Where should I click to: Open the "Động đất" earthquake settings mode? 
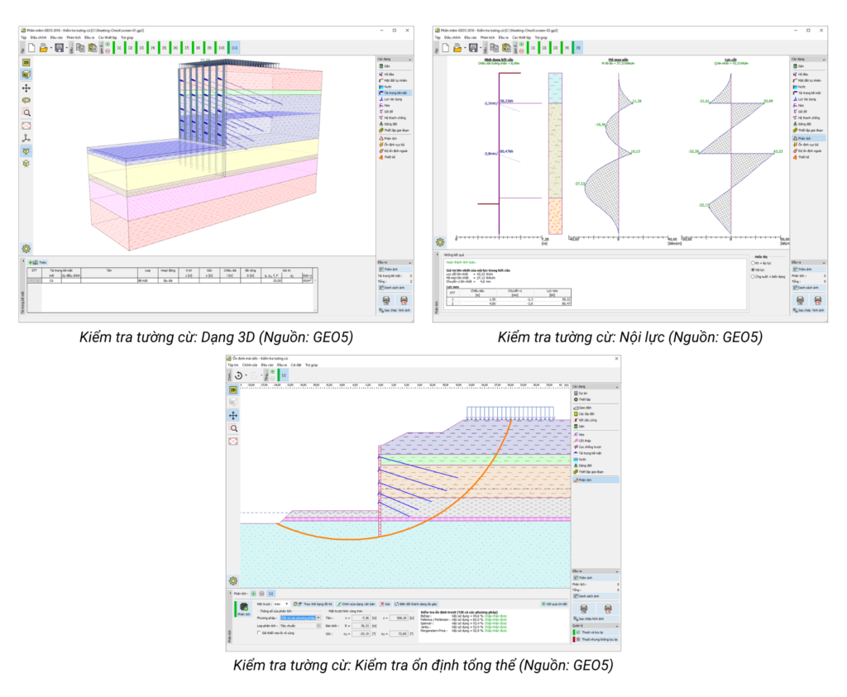click(388, 124)
